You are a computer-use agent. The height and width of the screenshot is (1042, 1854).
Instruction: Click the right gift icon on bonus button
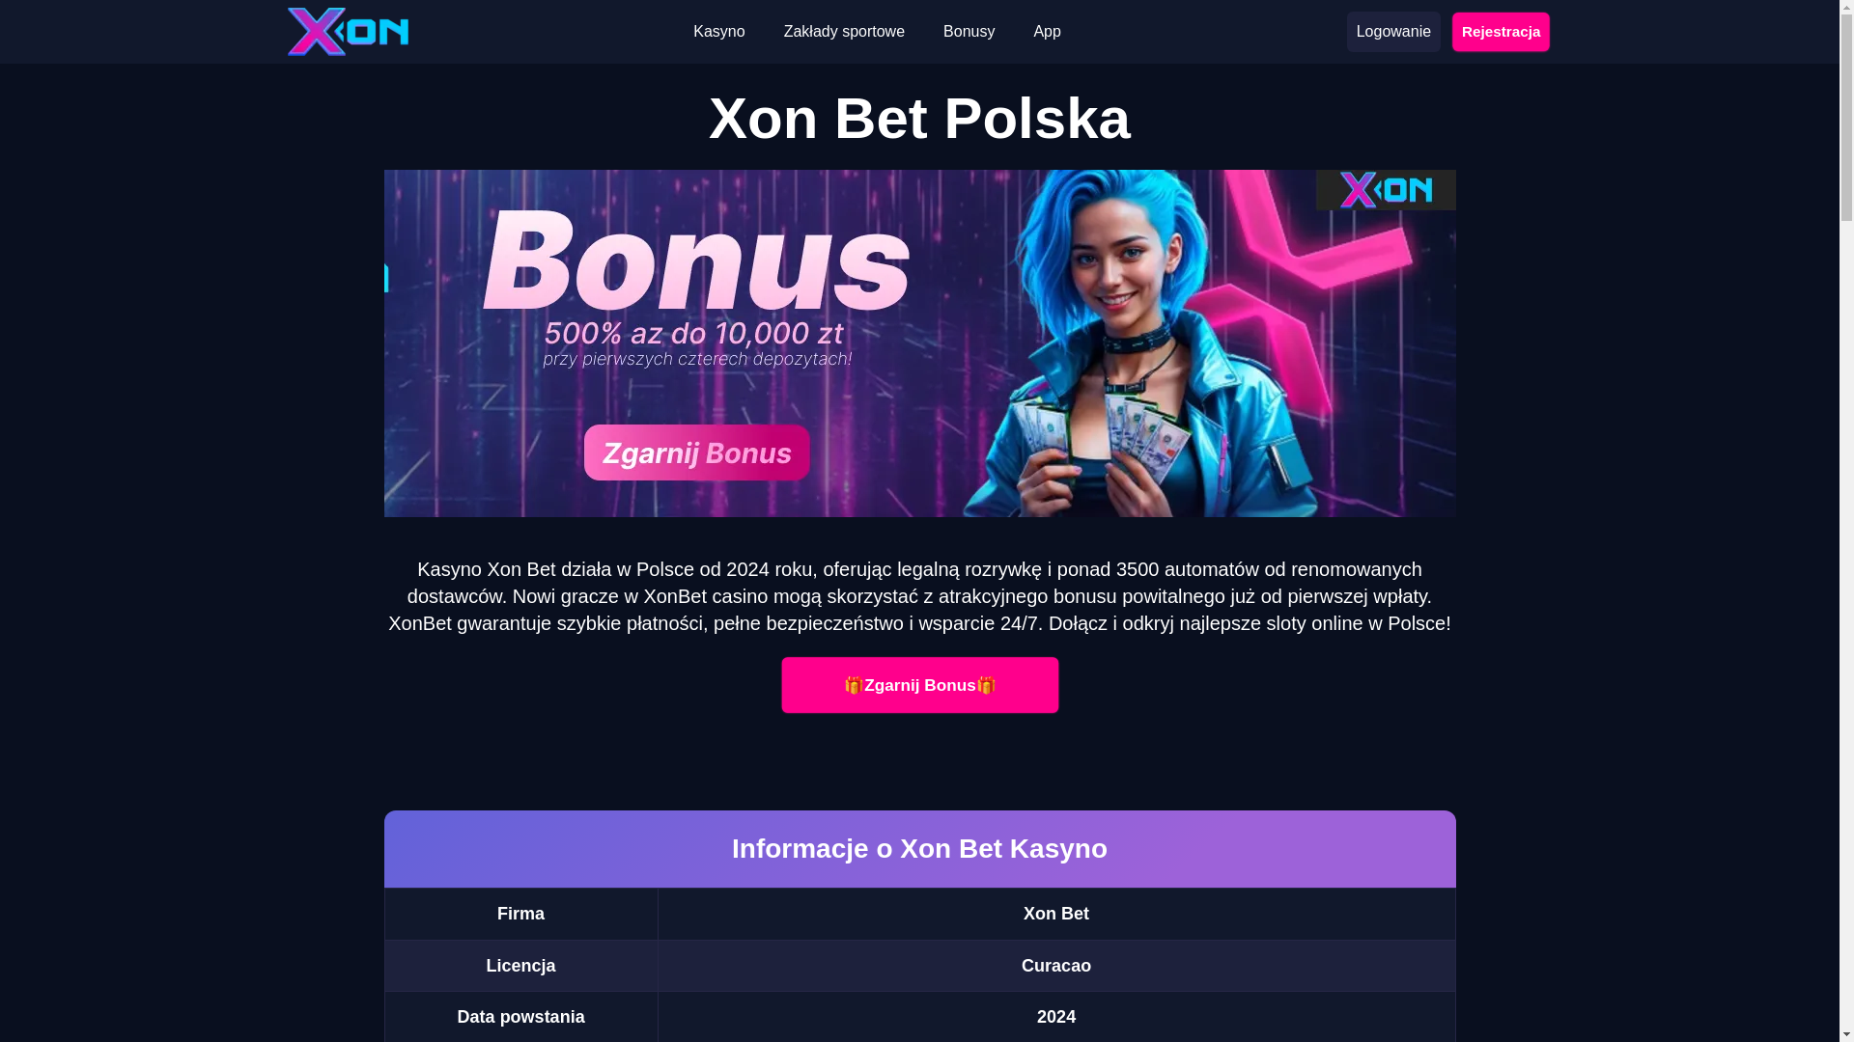[986, 685]
